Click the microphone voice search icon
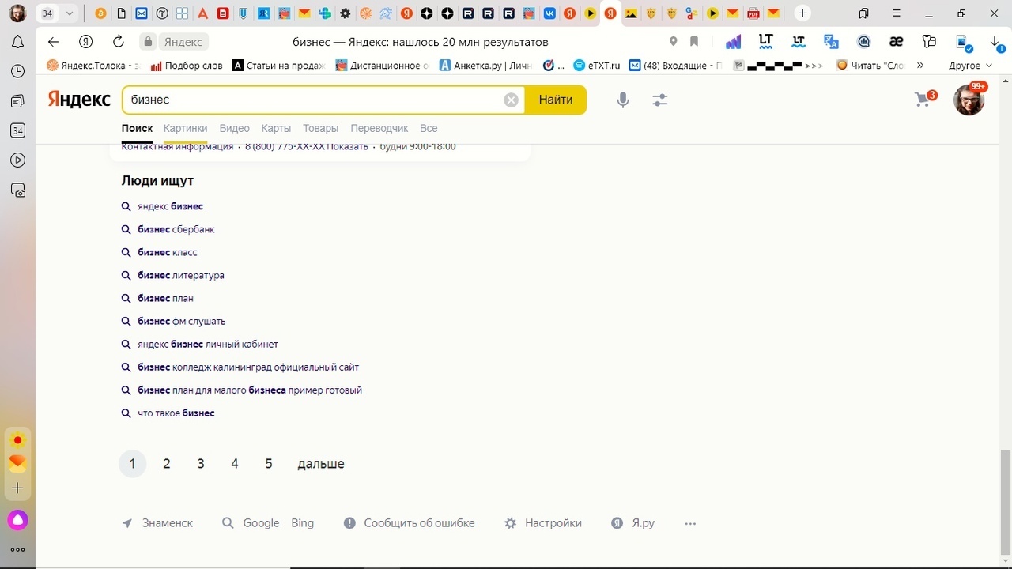This screenshot has width=1012, height=569. [x=623, y=100]
